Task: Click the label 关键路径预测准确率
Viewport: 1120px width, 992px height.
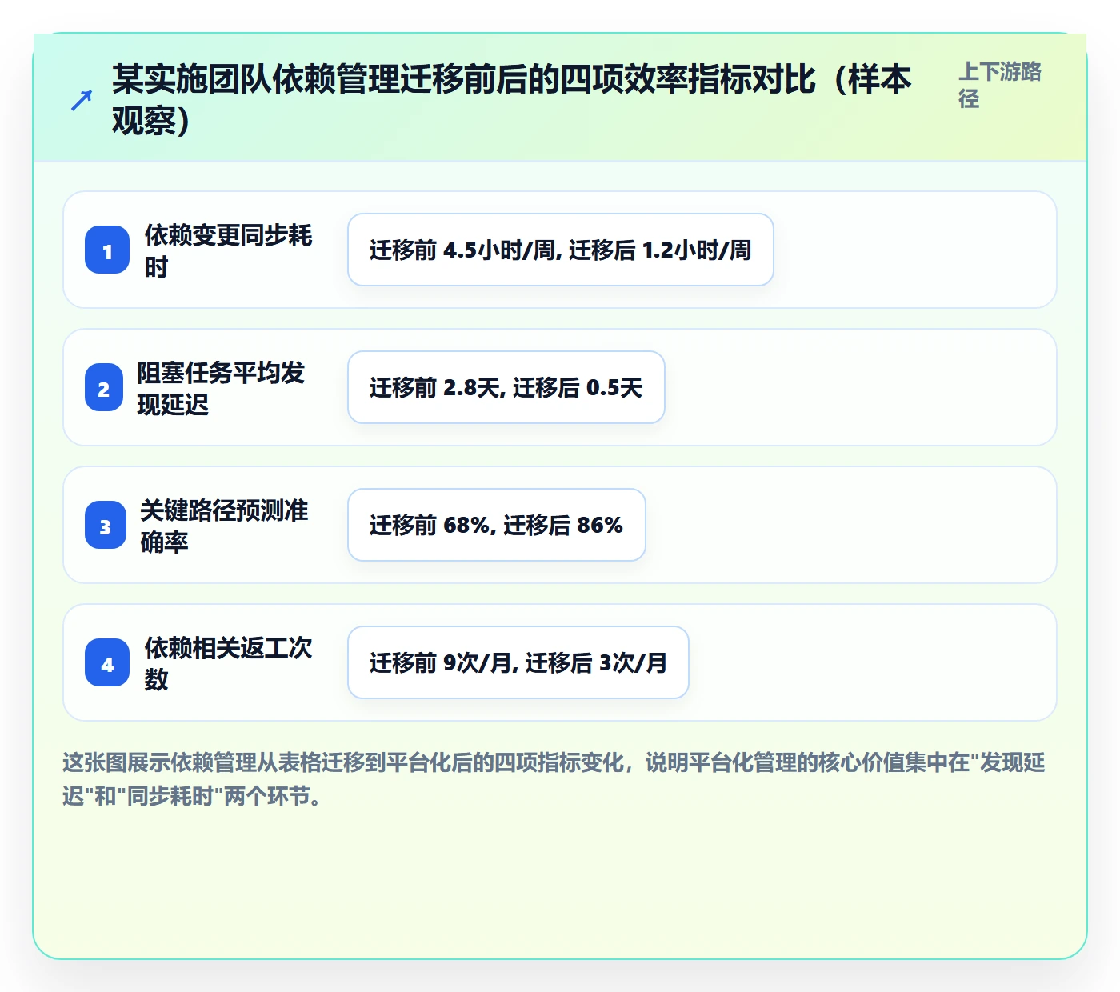Action: (224, 526)
